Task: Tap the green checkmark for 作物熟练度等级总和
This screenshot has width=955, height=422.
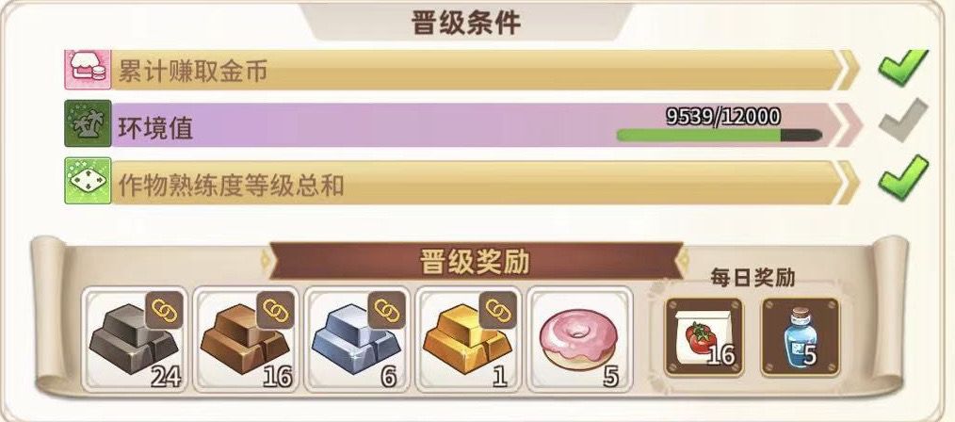Action: click(x=903, y=177)
